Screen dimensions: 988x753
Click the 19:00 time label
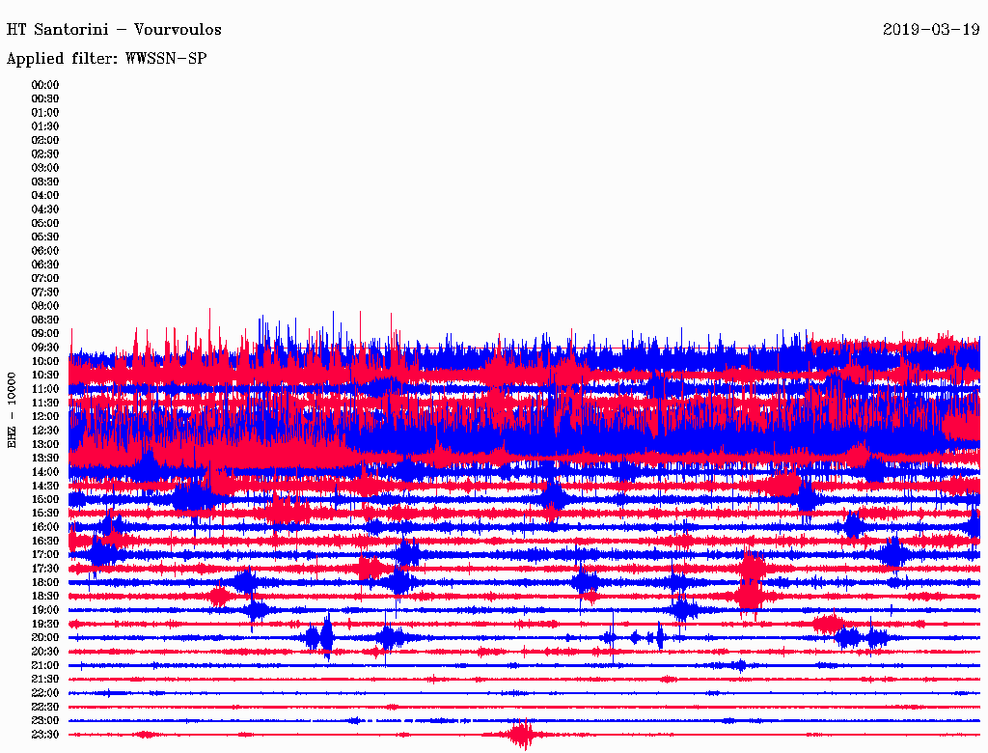click(x=45, y=610)
